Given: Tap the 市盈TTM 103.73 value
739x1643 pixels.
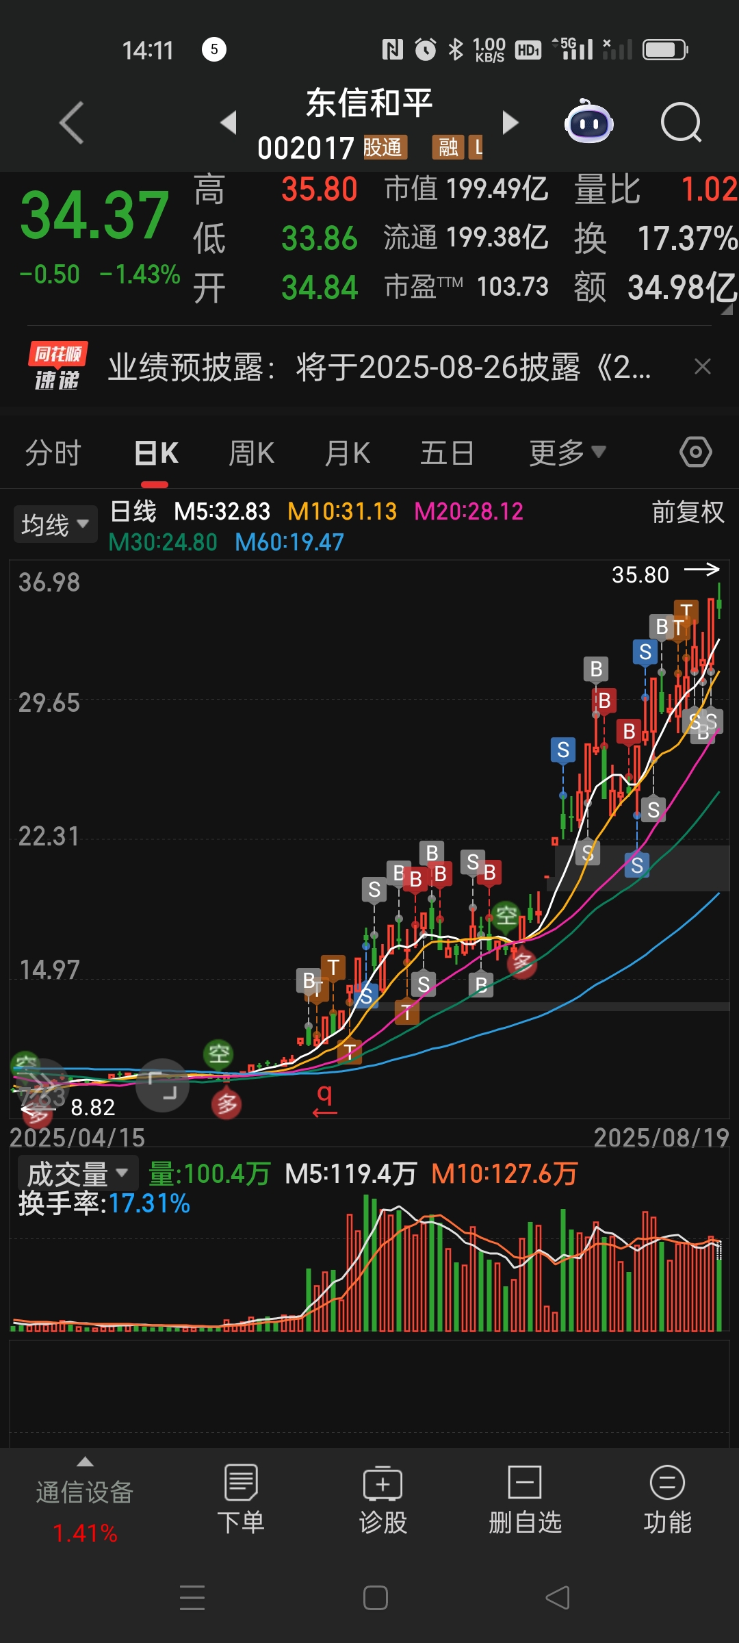Looking at the screenshot, I should click(466, 287).
